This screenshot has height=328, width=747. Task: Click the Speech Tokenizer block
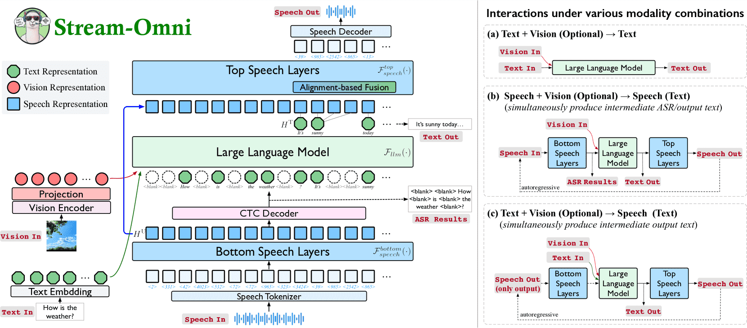[x=269, y=296]
